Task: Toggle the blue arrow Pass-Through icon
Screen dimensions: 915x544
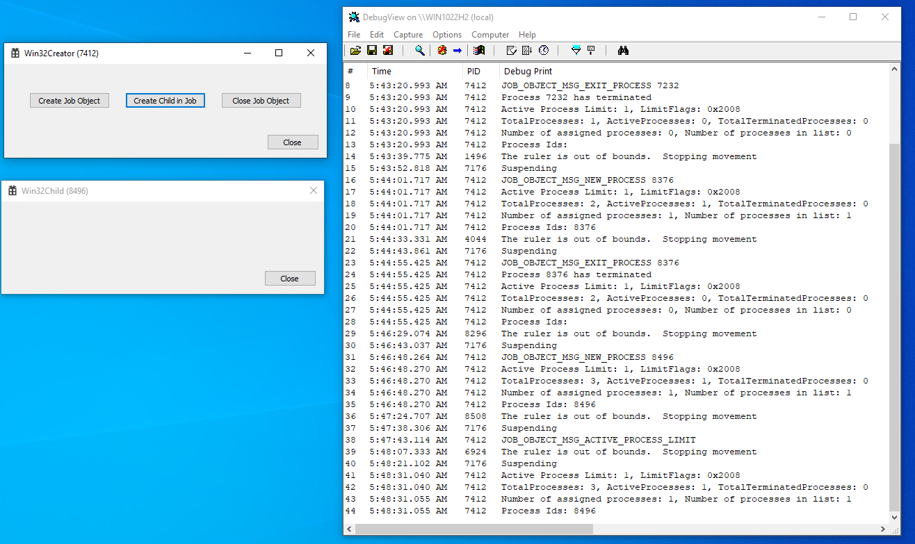Action: tap(458, 50)
